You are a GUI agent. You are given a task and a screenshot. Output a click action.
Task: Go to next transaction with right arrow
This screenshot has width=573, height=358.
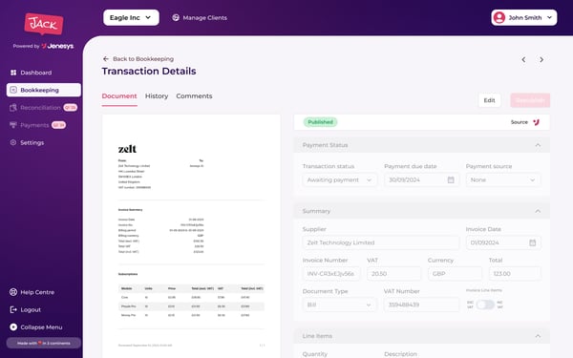(x=541, y=59)
